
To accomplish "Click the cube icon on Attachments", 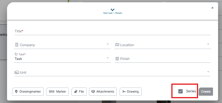I will point(93,91).
